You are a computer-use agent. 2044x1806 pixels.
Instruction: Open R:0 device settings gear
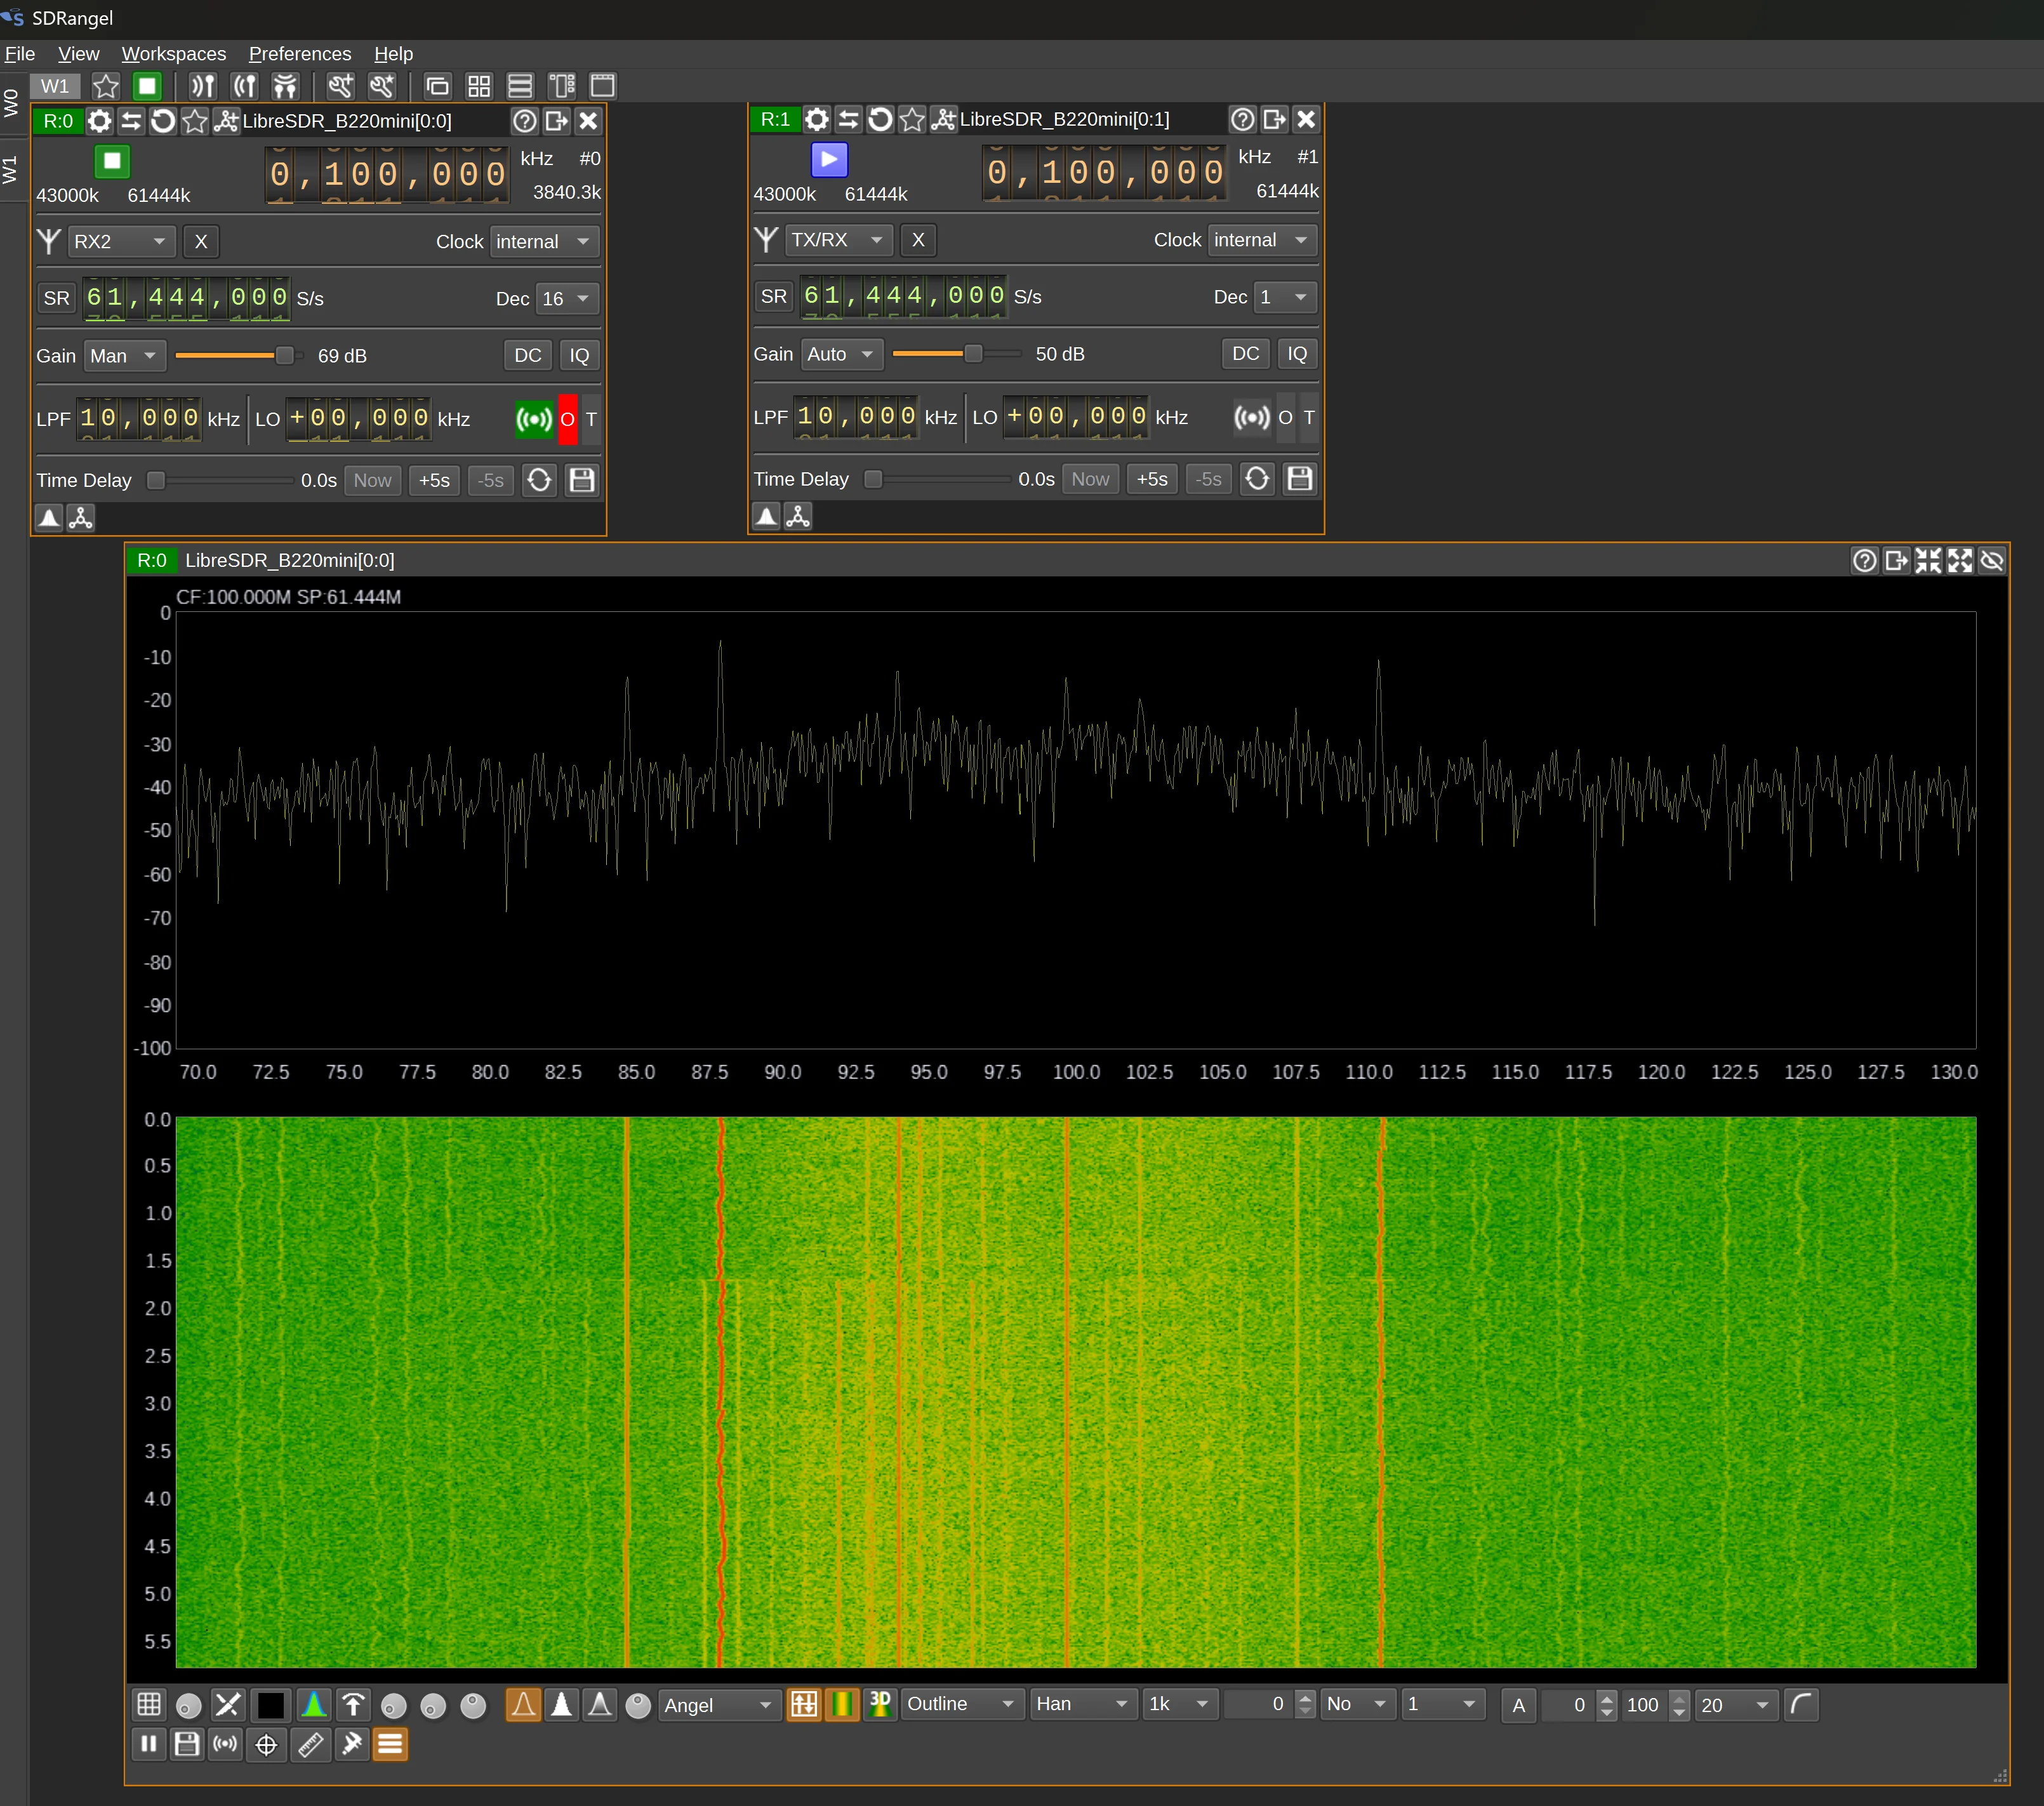99,121
